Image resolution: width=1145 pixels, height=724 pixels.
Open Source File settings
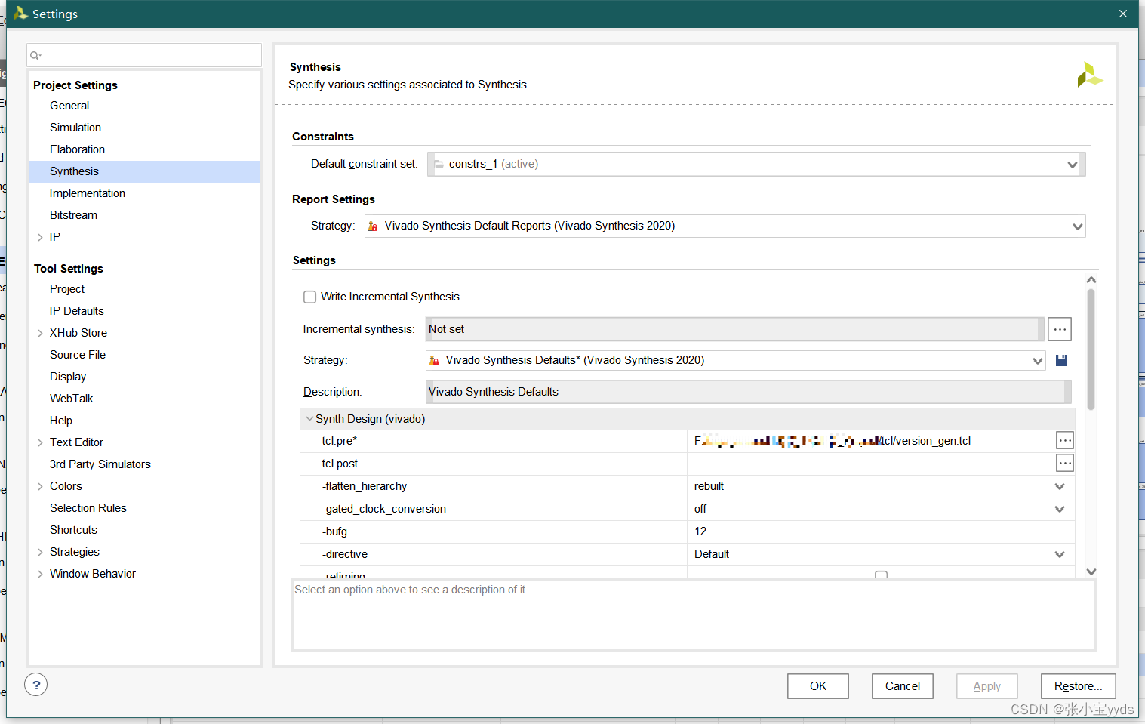[x=78, y=355]
